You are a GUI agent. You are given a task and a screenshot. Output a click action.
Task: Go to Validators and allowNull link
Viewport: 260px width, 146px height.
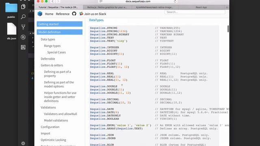[61, 114]
